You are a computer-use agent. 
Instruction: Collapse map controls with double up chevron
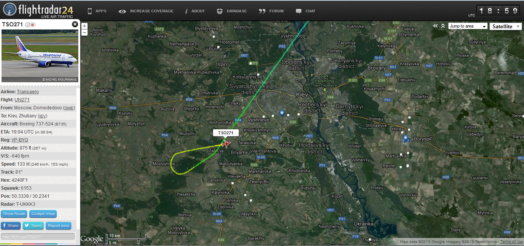443,26
